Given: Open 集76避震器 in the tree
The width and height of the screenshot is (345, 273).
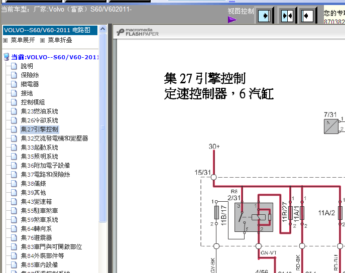Looking at the screenshot, I should (36, 237).
